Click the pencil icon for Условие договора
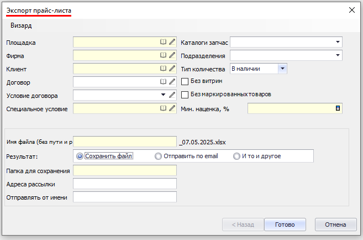 172,95
